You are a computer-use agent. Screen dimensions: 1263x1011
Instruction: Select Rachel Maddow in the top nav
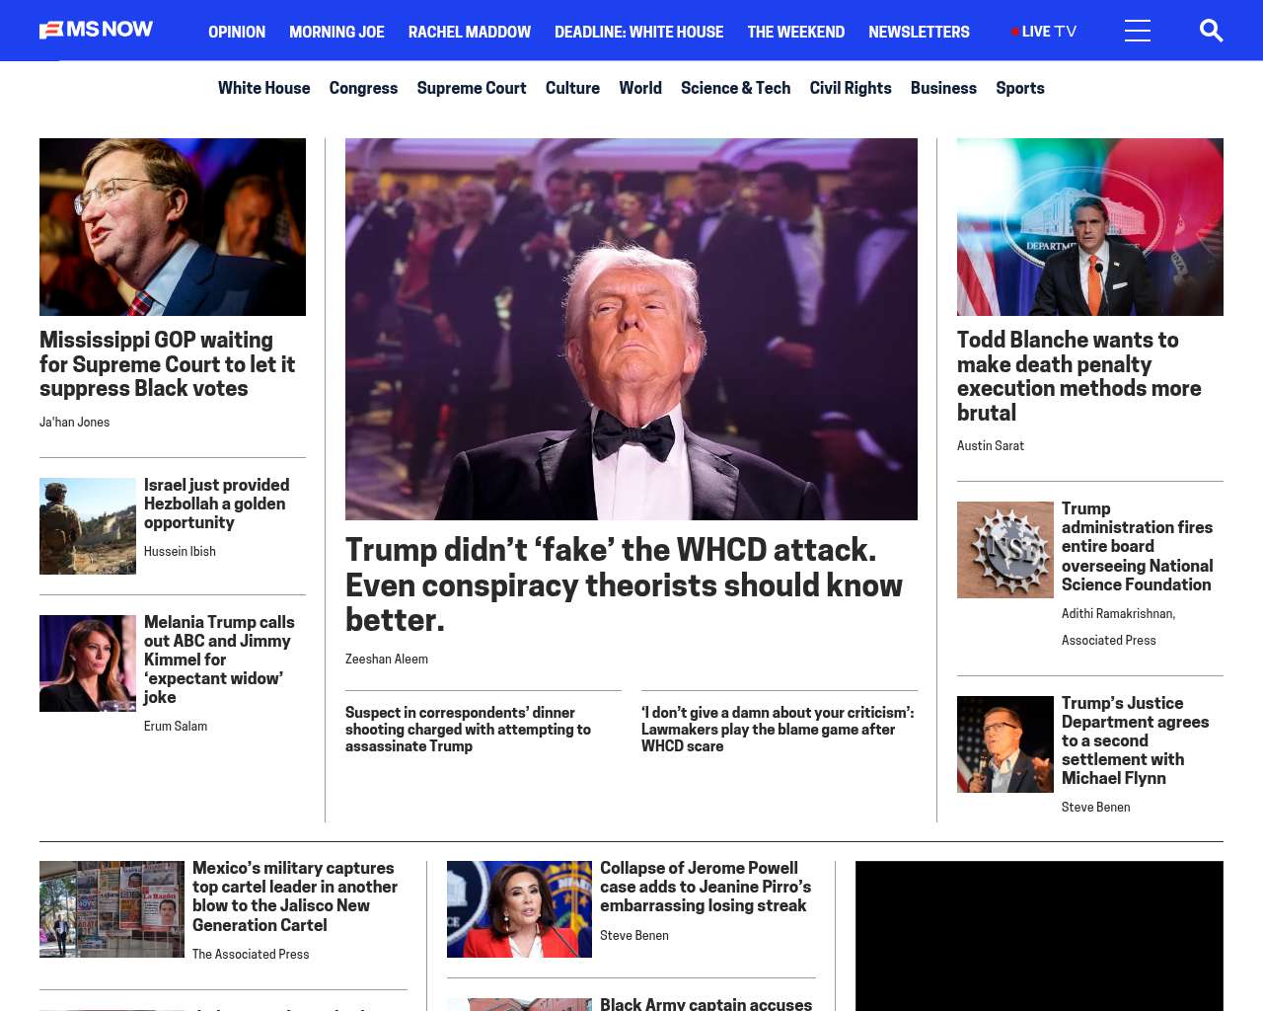470,32
